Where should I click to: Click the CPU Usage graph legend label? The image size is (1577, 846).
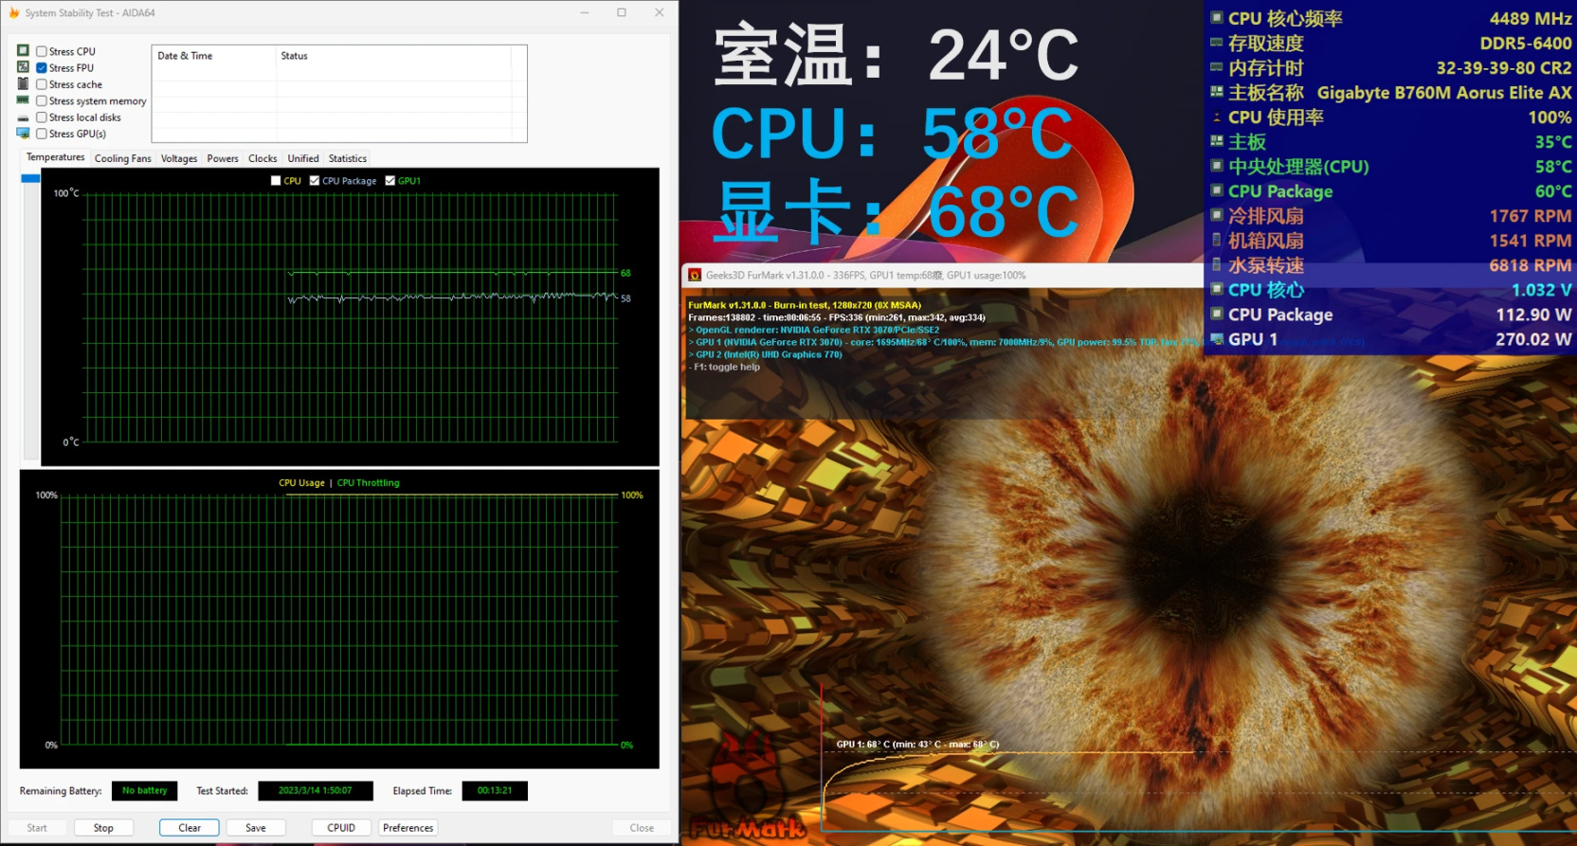(x=301, y=483)
